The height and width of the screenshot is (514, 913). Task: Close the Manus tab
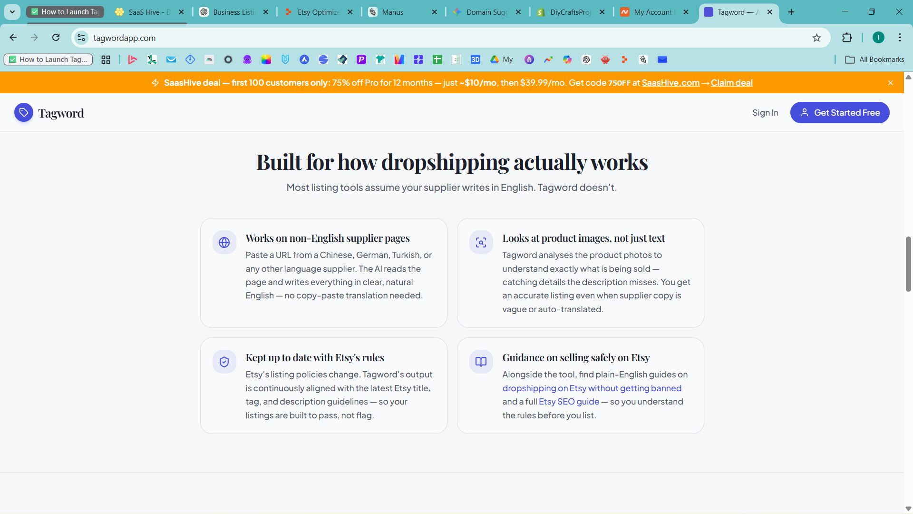click(434, 12)
